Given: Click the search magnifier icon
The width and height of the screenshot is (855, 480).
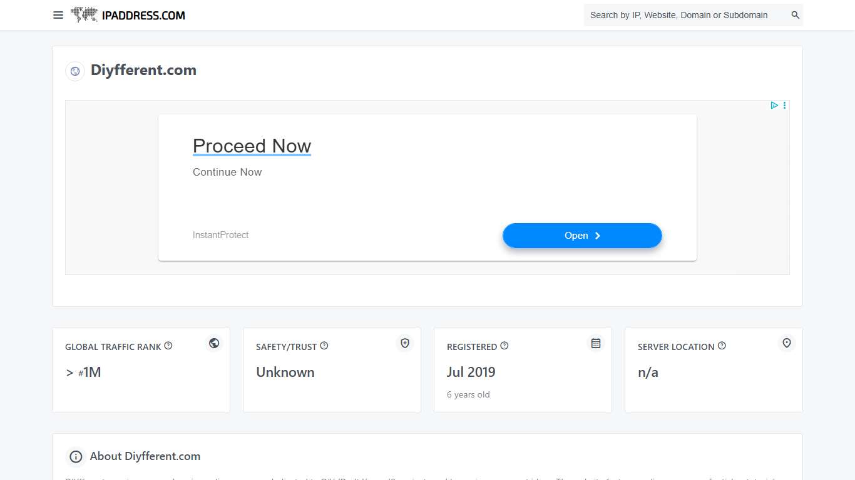Looking at the screenshot, I should (794, 14).
